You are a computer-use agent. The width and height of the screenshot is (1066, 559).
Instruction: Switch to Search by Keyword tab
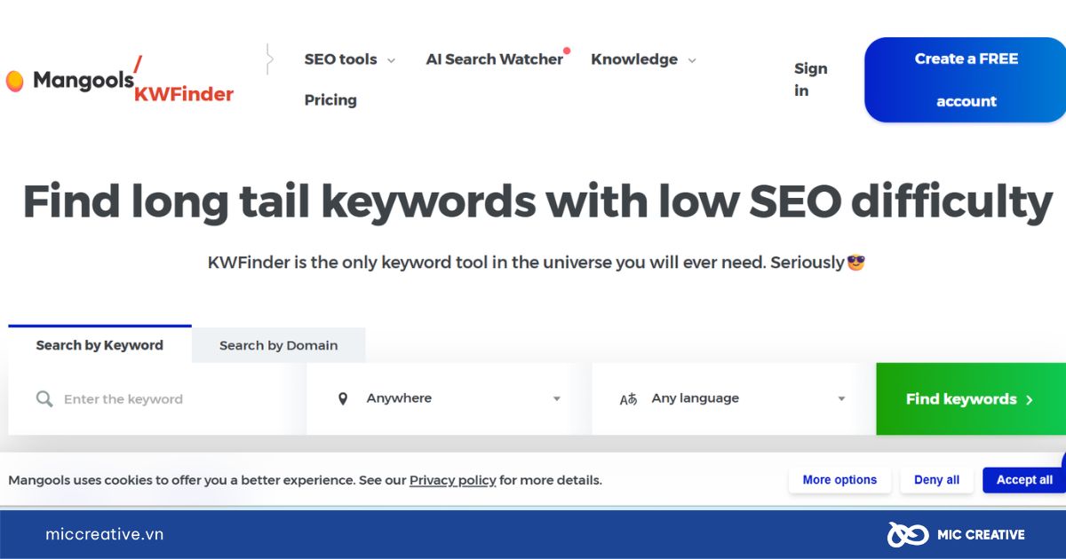pos(99,345)
